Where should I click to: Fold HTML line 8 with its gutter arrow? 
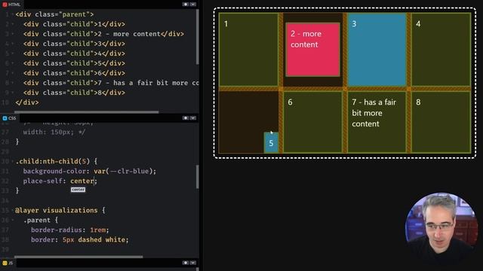(x=13, y=83)
